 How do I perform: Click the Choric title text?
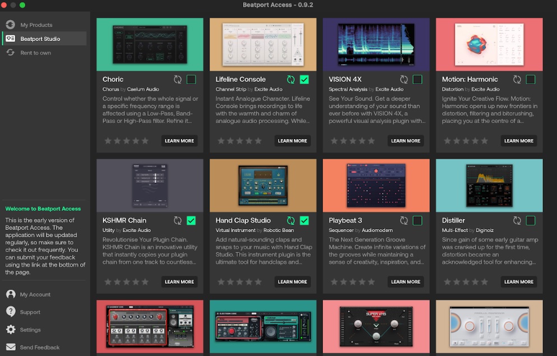click(113, 79)
